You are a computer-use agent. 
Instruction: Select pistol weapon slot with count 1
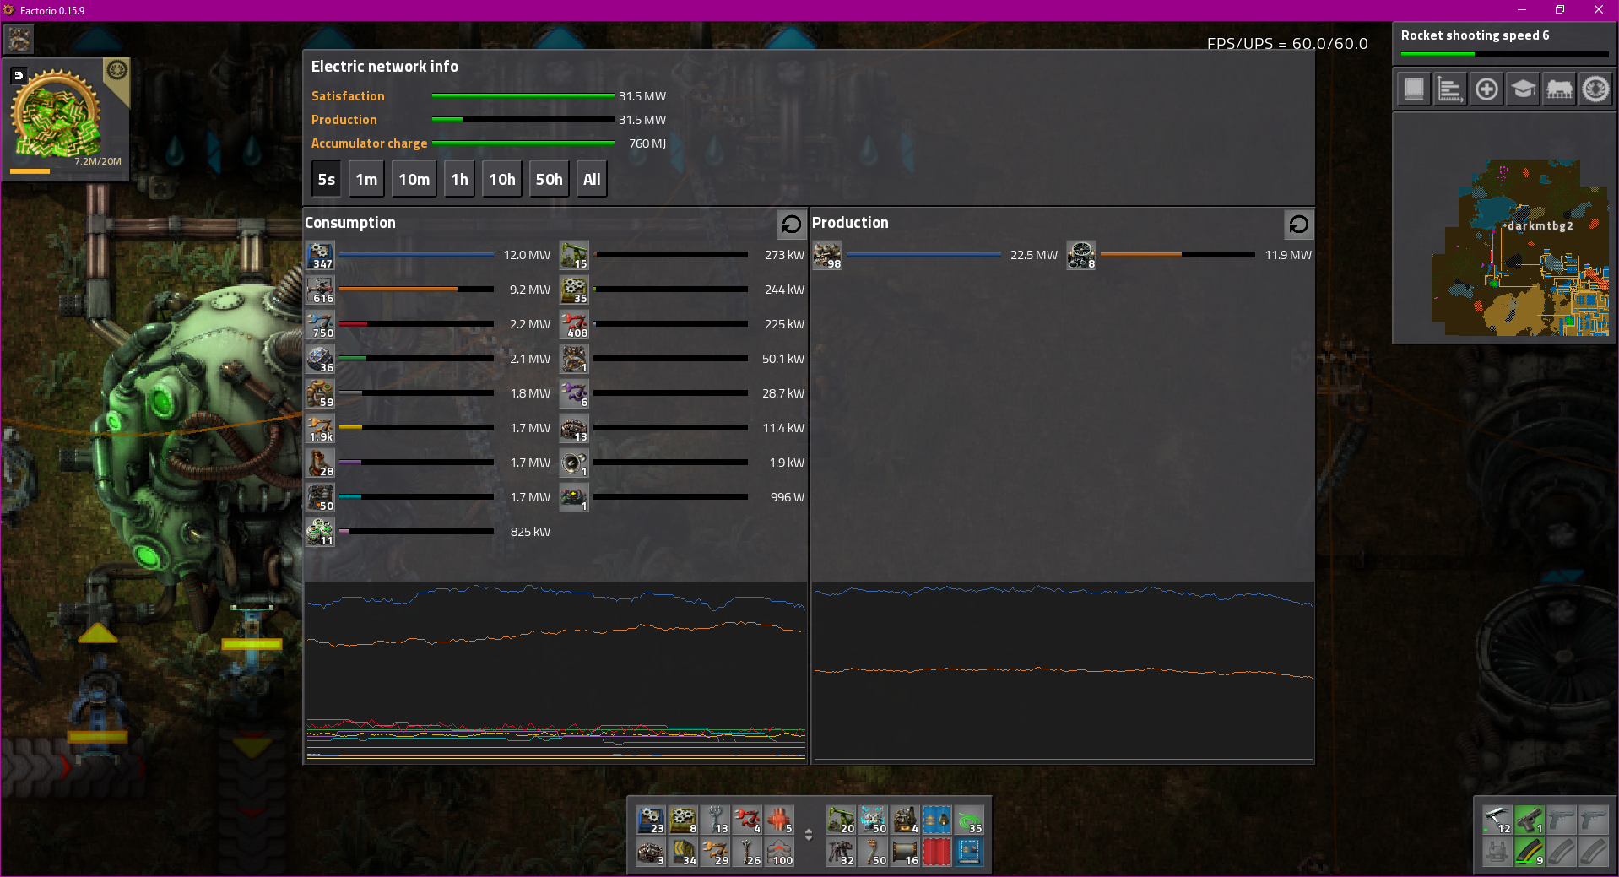1530,820
